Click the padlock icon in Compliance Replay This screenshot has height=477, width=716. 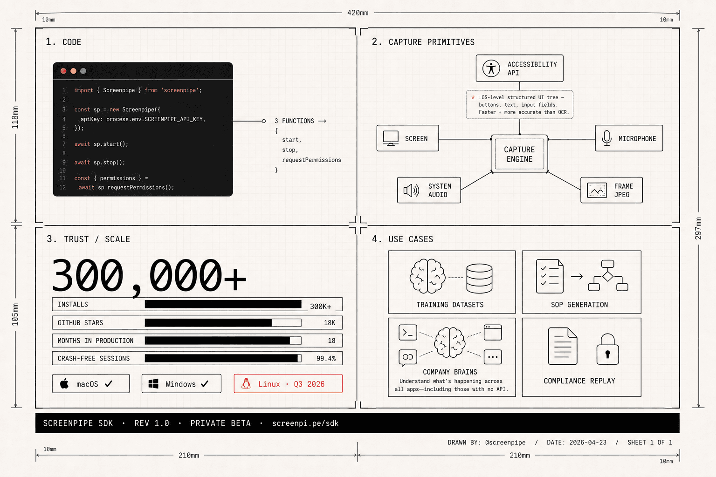pos(607,349)
